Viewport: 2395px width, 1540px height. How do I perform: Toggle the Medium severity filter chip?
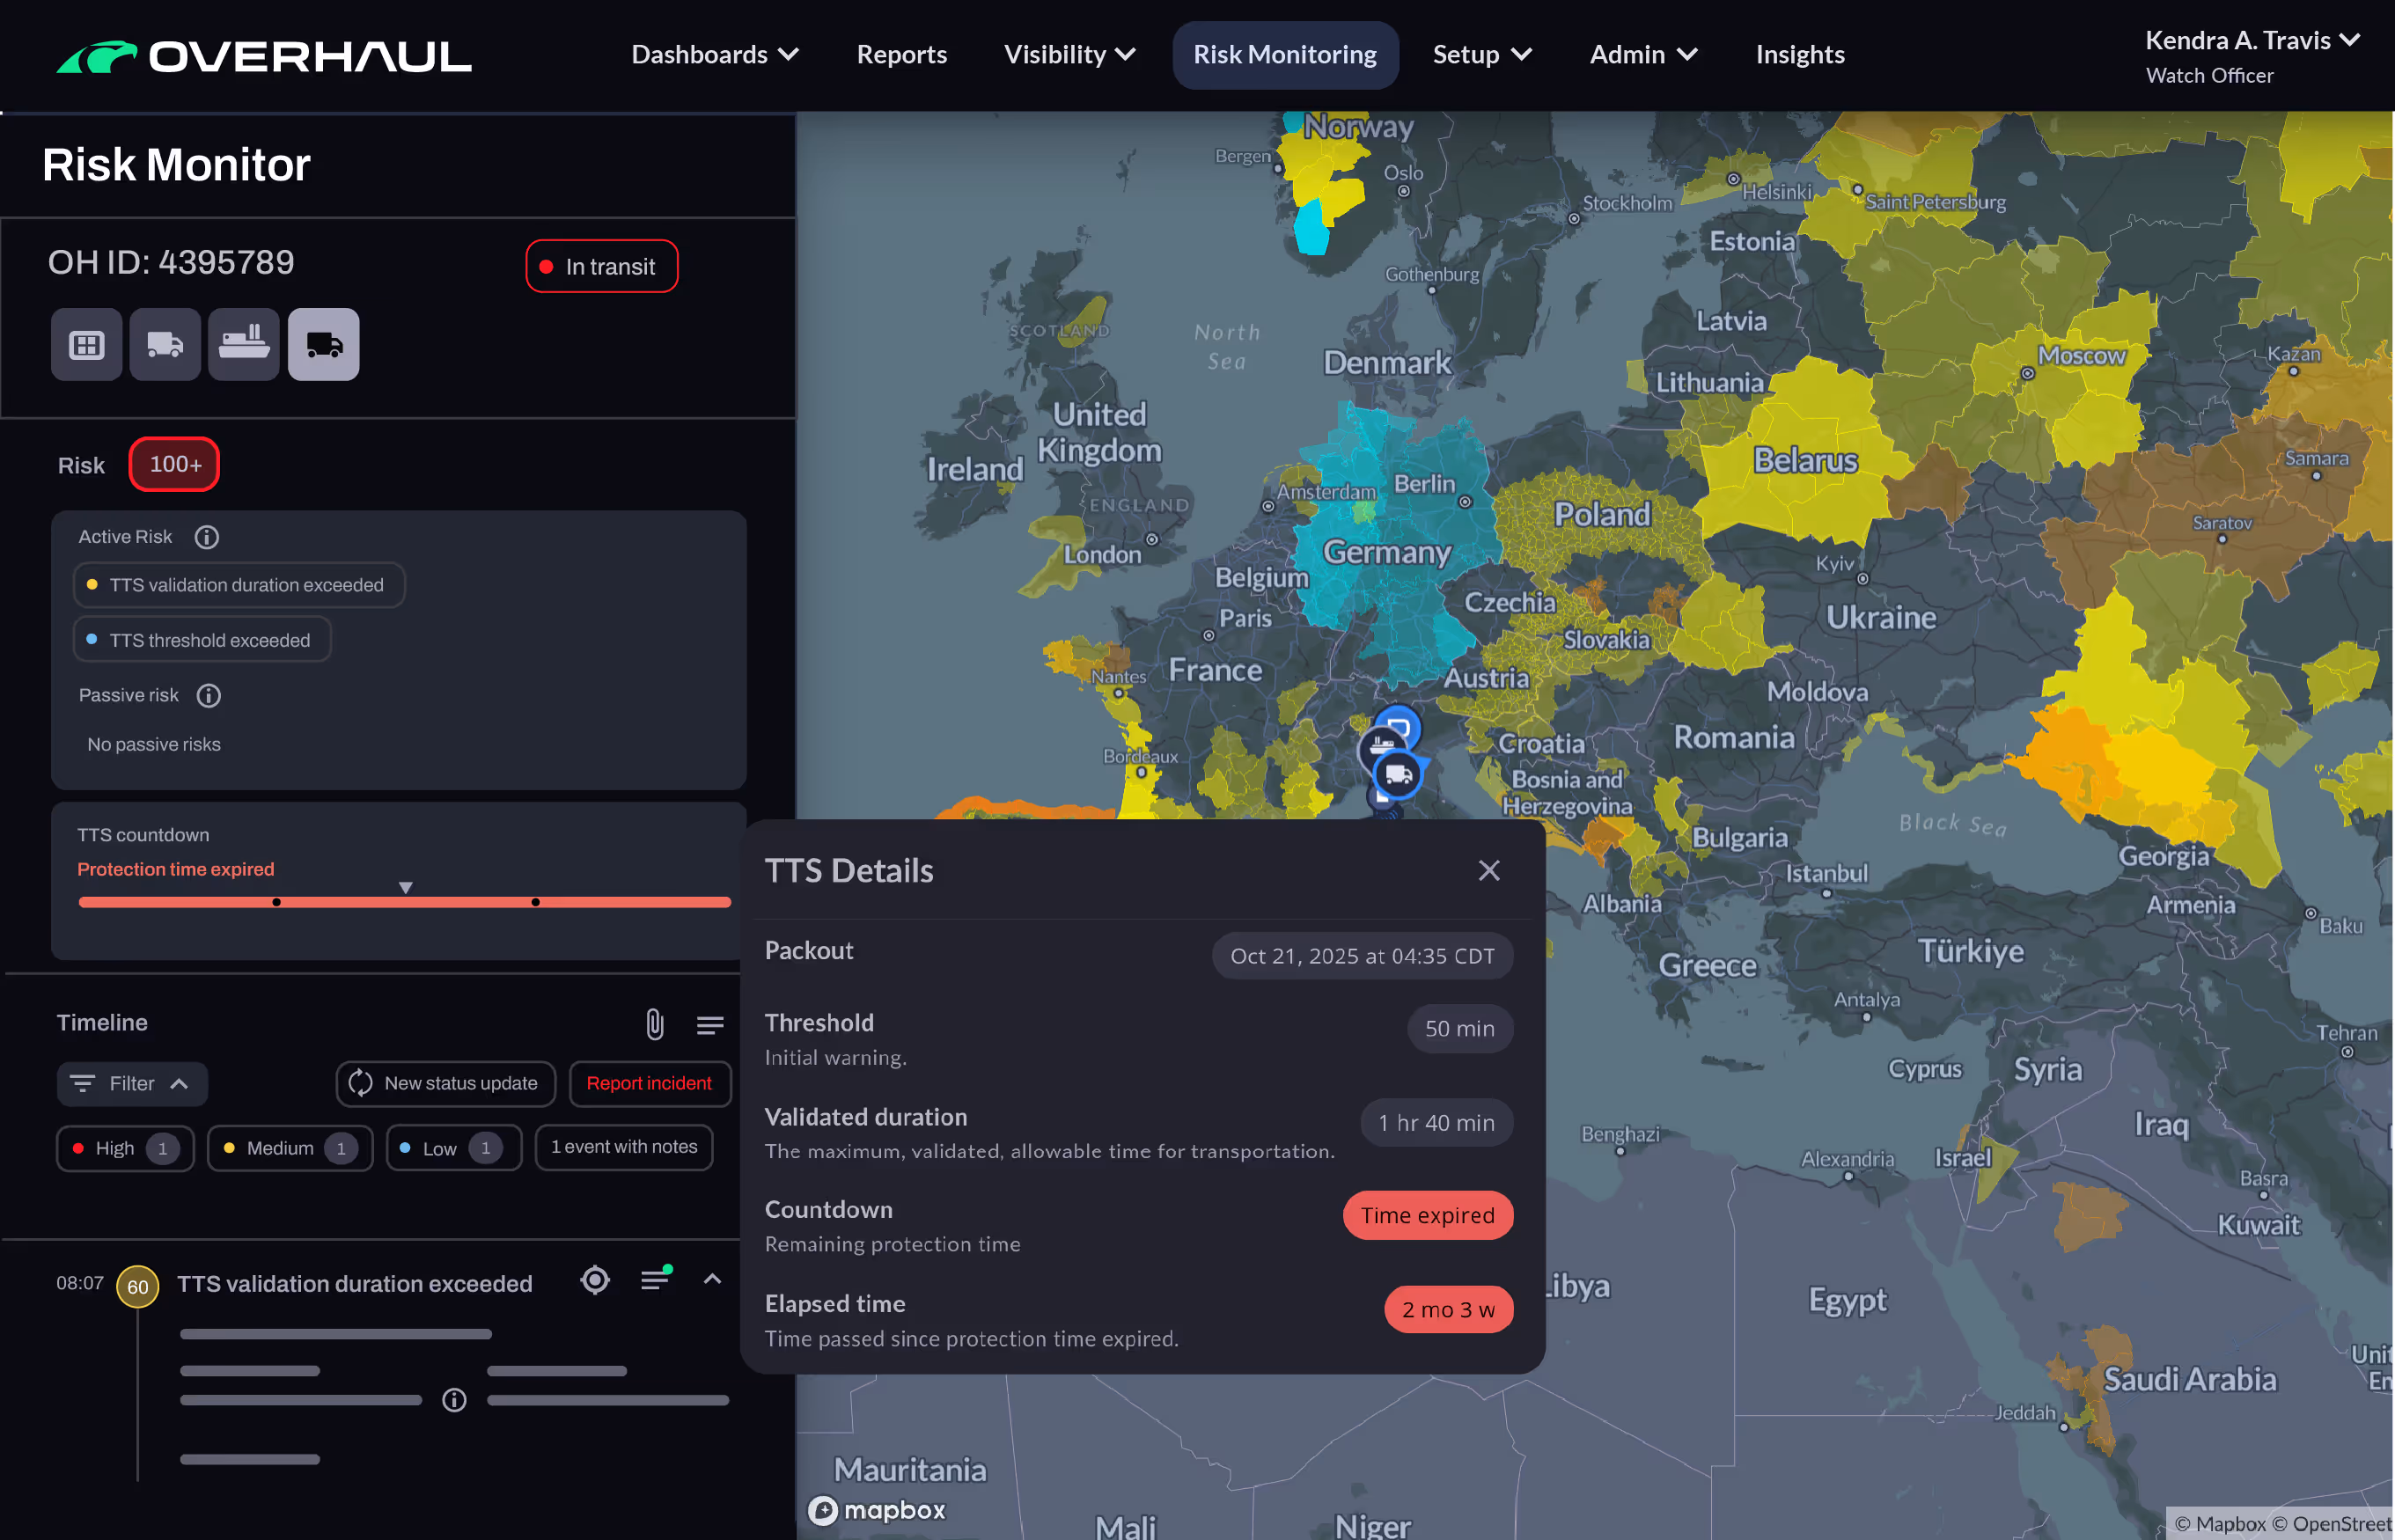tap(289, 1148)
